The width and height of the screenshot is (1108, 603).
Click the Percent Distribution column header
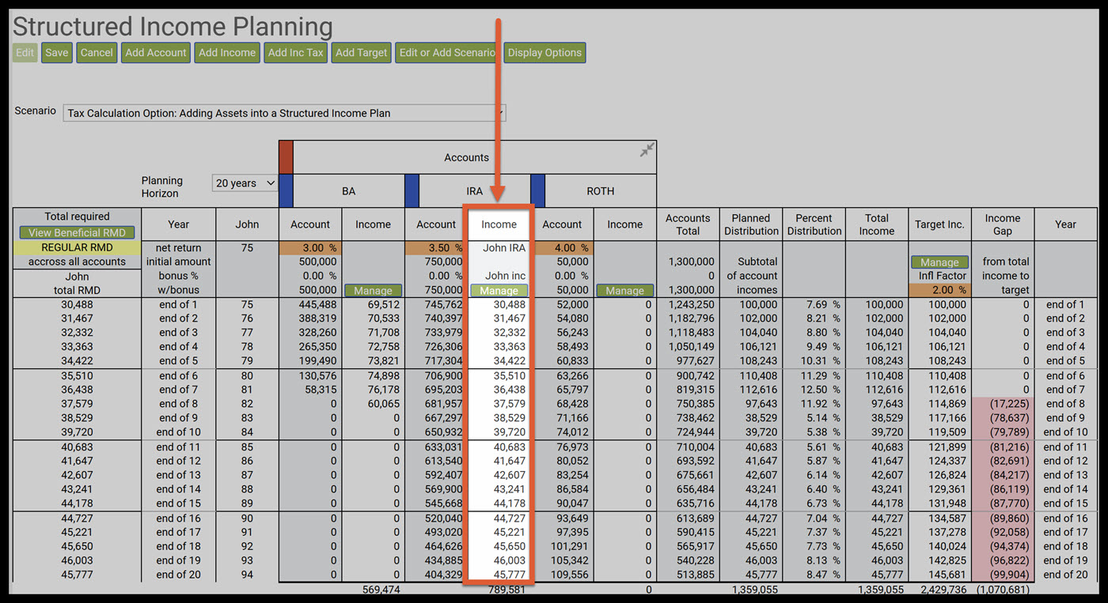[814, 224]
